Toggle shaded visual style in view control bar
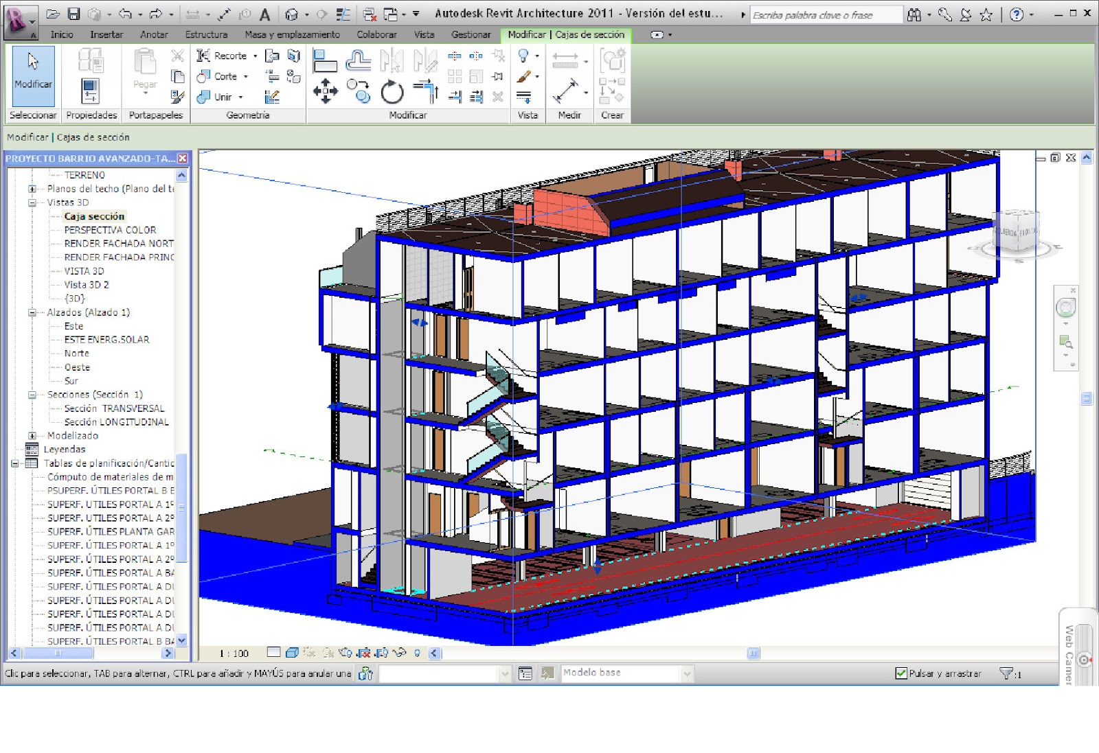The image size is (1099, 753). tap(291, 653)
